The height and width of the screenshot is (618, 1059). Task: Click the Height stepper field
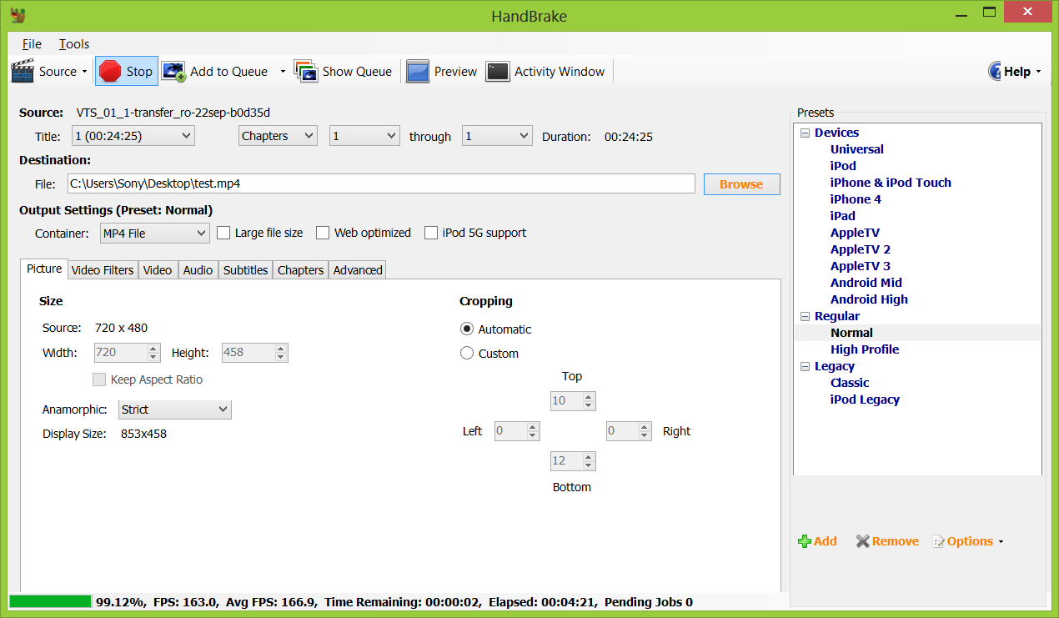click(x=254, y=353)
